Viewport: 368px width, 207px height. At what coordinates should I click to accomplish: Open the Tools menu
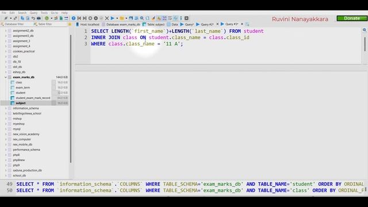pos(44,13)
